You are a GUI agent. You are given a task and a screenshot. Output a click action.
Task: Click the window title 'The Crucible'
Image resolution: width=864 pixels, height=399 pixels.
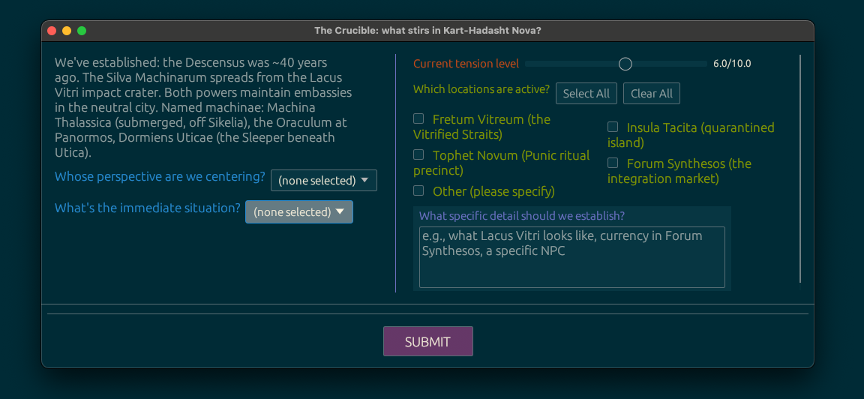(x=427, y=31)
